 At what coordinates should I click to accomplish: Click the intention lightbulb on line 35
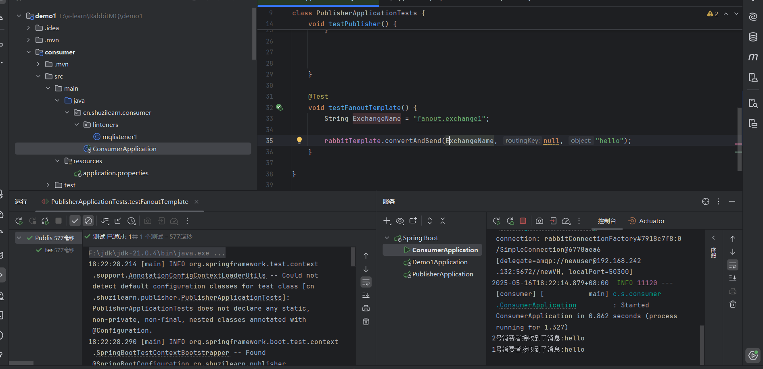click(x=299, y=140)
